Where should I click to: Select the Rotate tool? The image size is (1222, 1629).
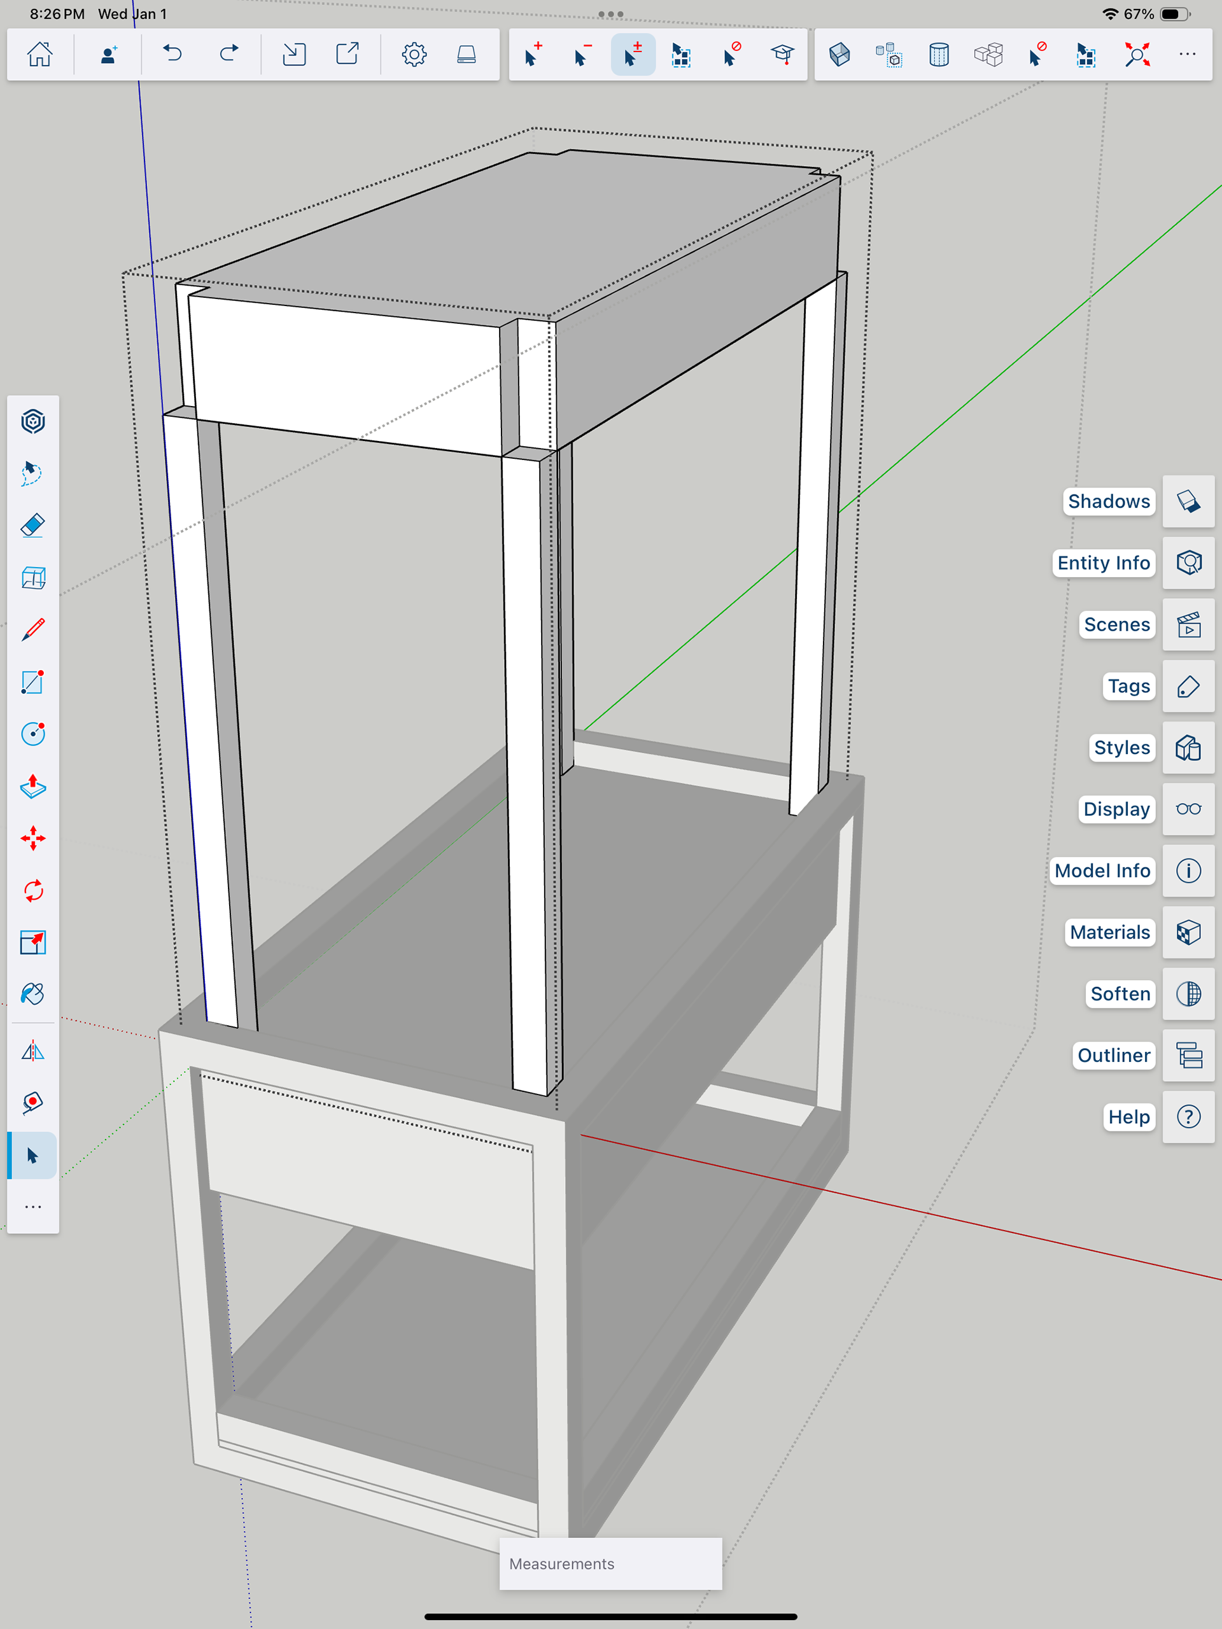coord(32,890)
